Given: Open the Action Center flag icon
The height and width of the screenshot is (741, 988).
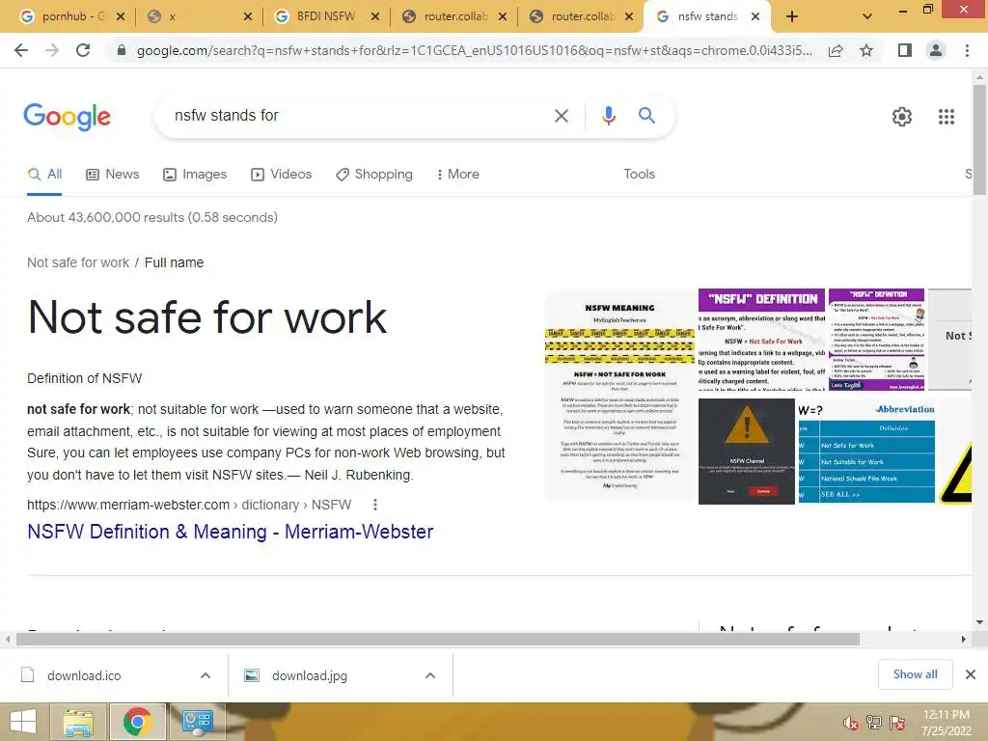Looking at the screenshot, I should coord(898,723).
